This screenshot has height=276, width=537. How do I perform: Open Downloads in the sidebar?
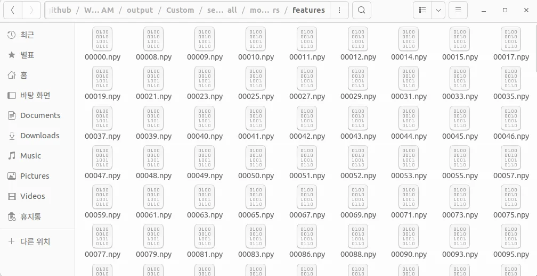(39, 136)
